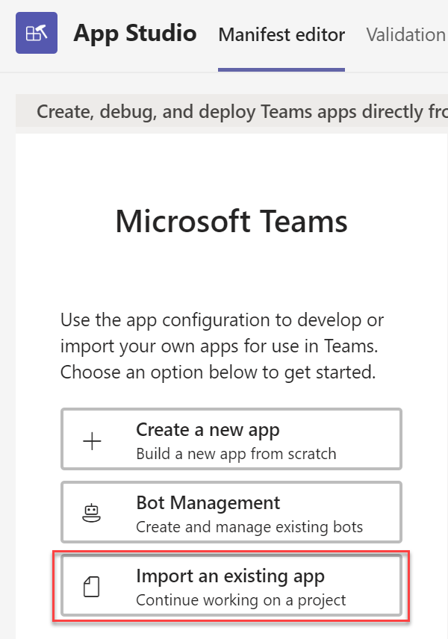Click 'Use the app configuration to develop' text

[222, 321]
